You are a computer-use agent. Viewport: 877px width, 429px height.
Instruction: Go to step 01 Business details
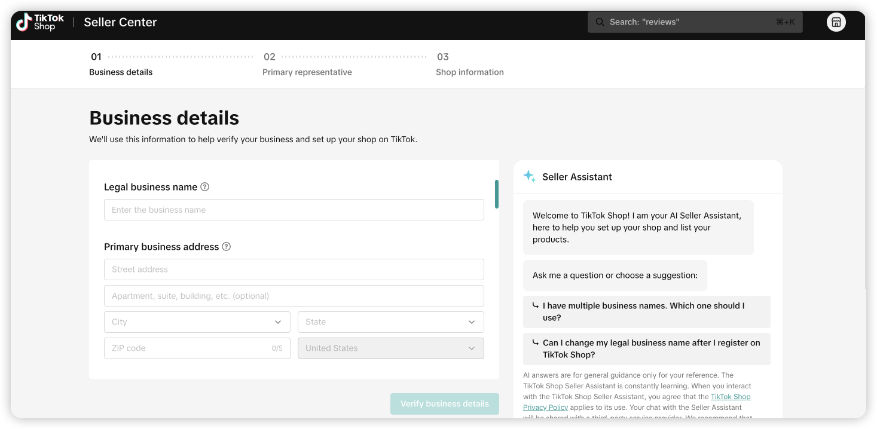(x=121, y=65)
